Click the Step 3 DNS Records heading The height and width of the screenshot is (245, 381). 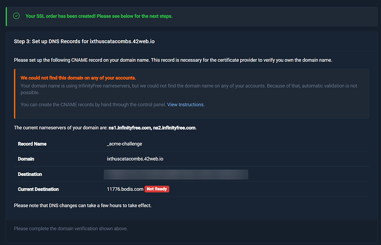coord(84,41)
